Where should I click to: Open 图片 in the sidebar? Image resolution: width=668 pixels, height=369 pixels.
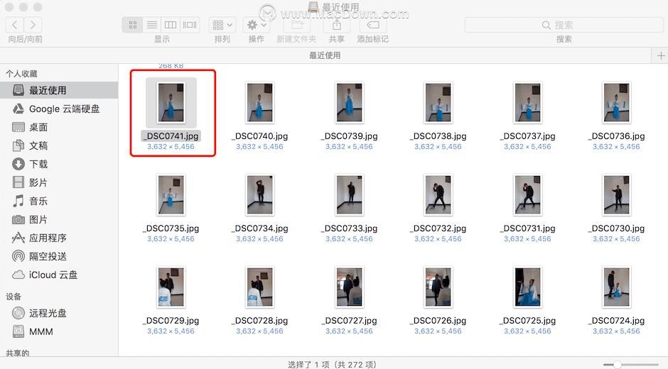(59, 219)
